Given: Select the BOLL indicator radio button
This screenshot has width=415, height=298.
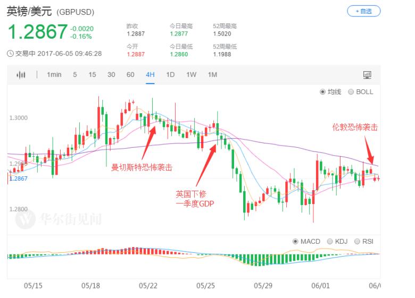Looking at the screenshot, I should 351,92.
